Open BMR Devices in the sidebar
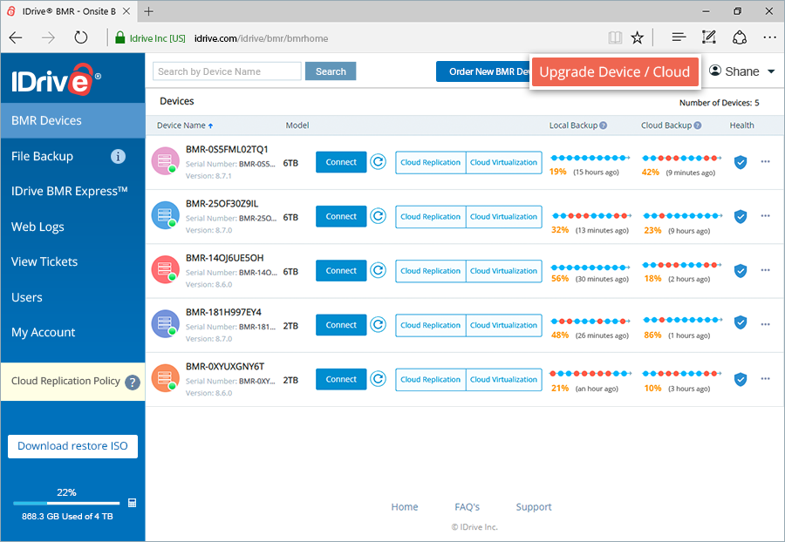The height and width of the screenshot is (542, 785). tap(73, 120)
